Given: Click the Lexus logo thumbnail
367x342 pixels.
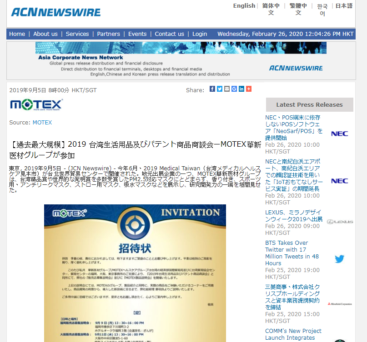Looking at the screenshot, I should (x=340, y=222).
